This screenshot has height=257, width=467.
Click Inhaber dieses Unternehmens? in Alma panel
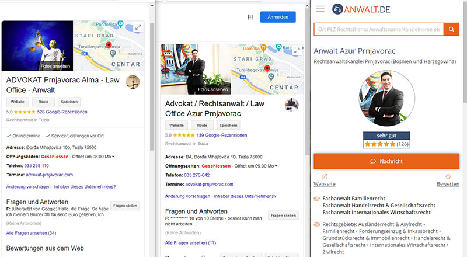(x=85, y=187)
